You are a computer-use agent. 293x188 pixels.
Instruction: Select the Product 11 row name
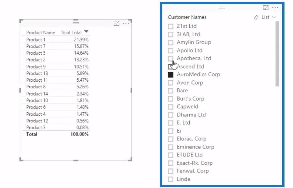(37, 80)
